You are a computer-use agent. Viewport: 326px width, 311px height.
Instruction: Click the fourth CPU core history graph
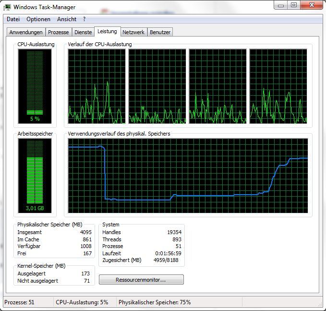click(278, 87)
